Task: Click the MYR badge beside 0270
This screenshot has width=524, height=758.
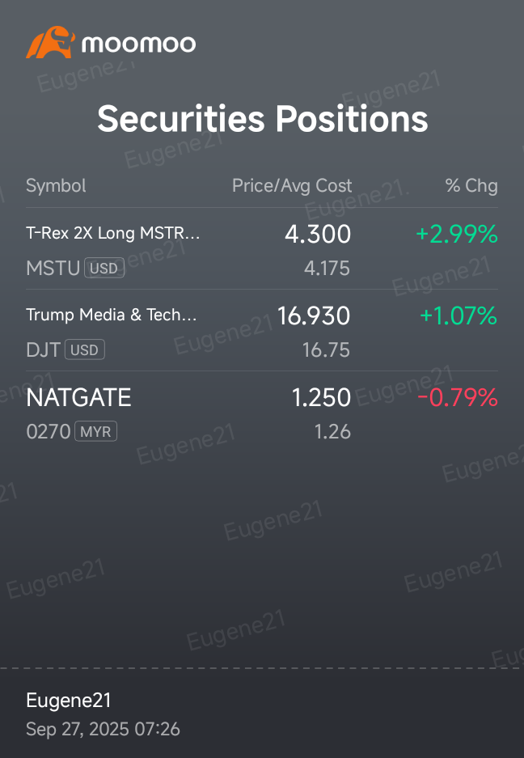Action: [x=95, y=431]
